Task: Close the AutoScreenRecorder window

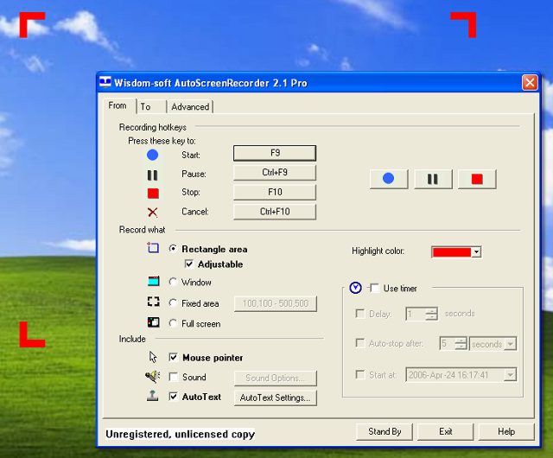Action: coord(530,83)
